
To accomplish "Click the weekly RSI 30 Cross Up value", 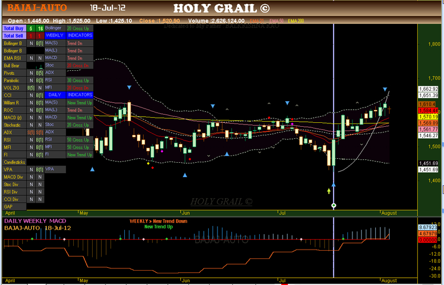I will tap(80, 80).
